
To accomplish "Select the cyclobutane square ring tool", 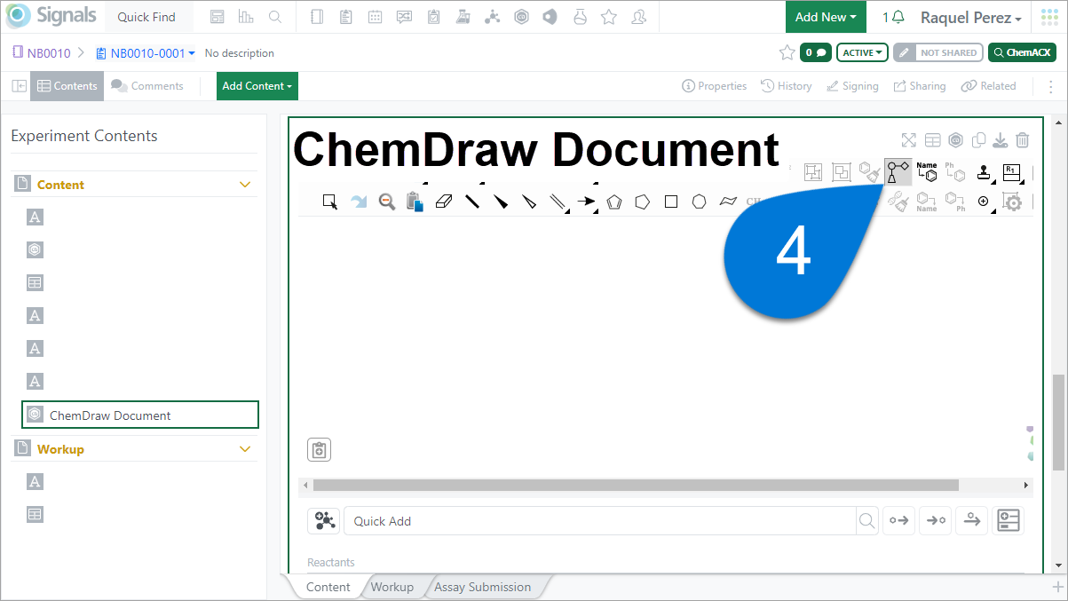I will point(671,202).
